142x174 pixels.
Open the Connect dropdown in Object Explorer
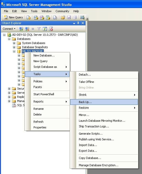pos(9,29)
